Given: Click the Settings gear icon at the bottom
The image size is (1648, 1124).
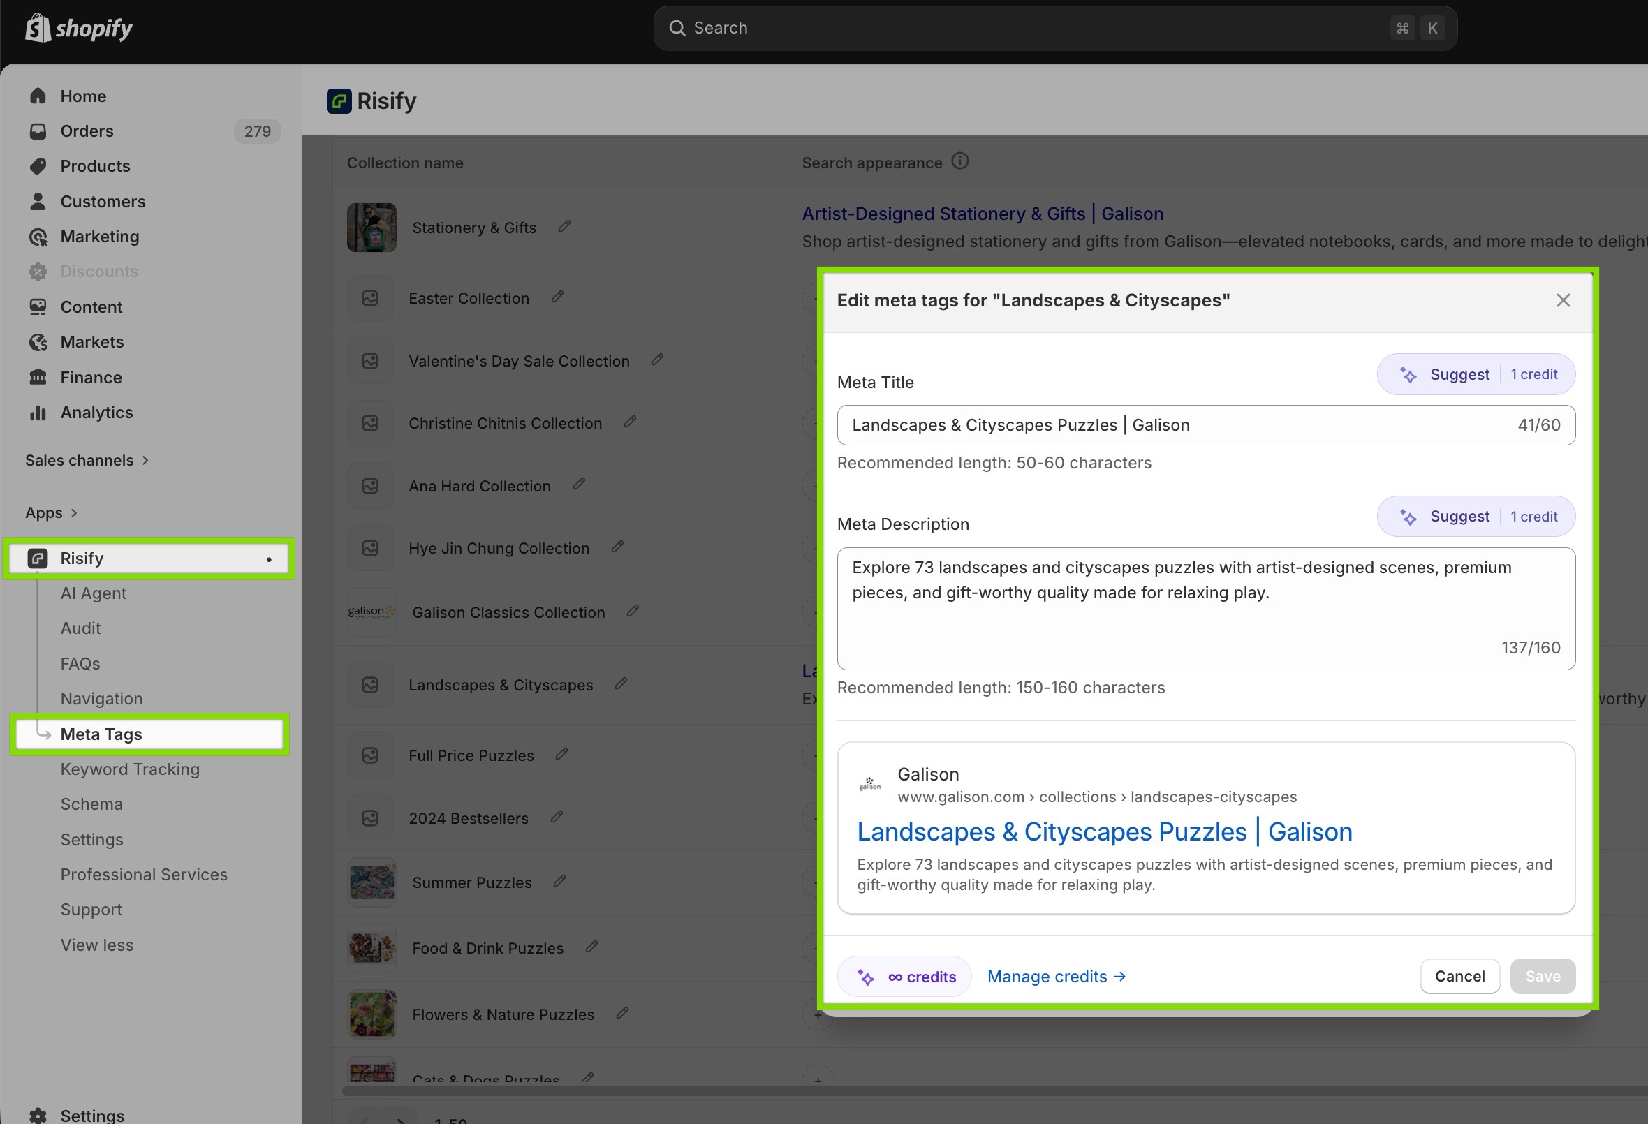Looking at the screenshot, I should [38, 1115].
